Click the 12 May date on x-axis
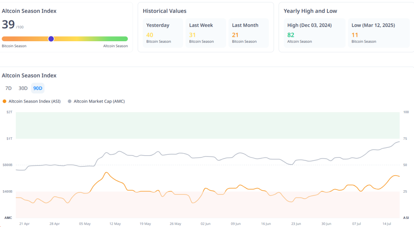 point(115,223)
